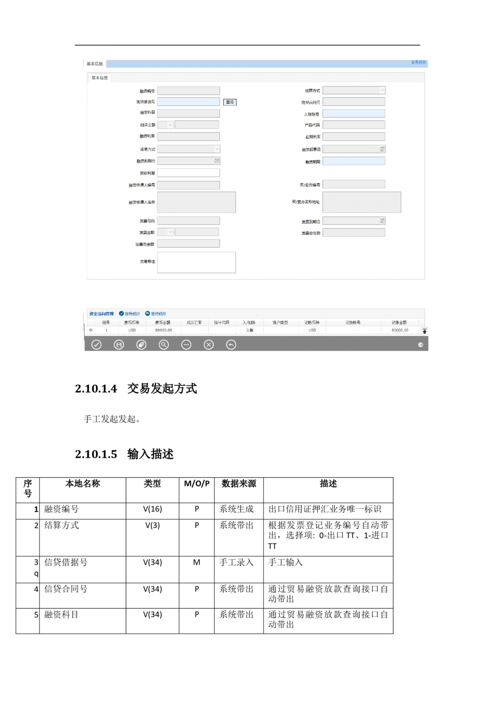Open calendar picker for 融资起息日
This screenshot has width=495, height=701.
click(382, 149)
